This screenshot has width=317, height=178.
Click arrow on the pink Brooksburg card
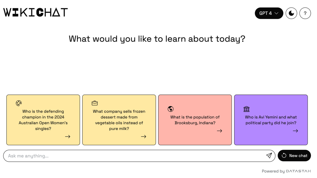220,131
